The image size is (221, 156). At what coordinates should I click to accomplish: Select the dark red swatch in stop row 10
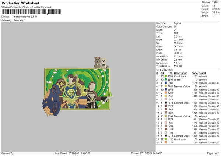pyautogui.click(x=166, y=106)
